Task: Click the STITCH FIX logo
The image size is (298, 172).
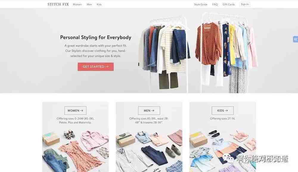Action: (58, 4)
